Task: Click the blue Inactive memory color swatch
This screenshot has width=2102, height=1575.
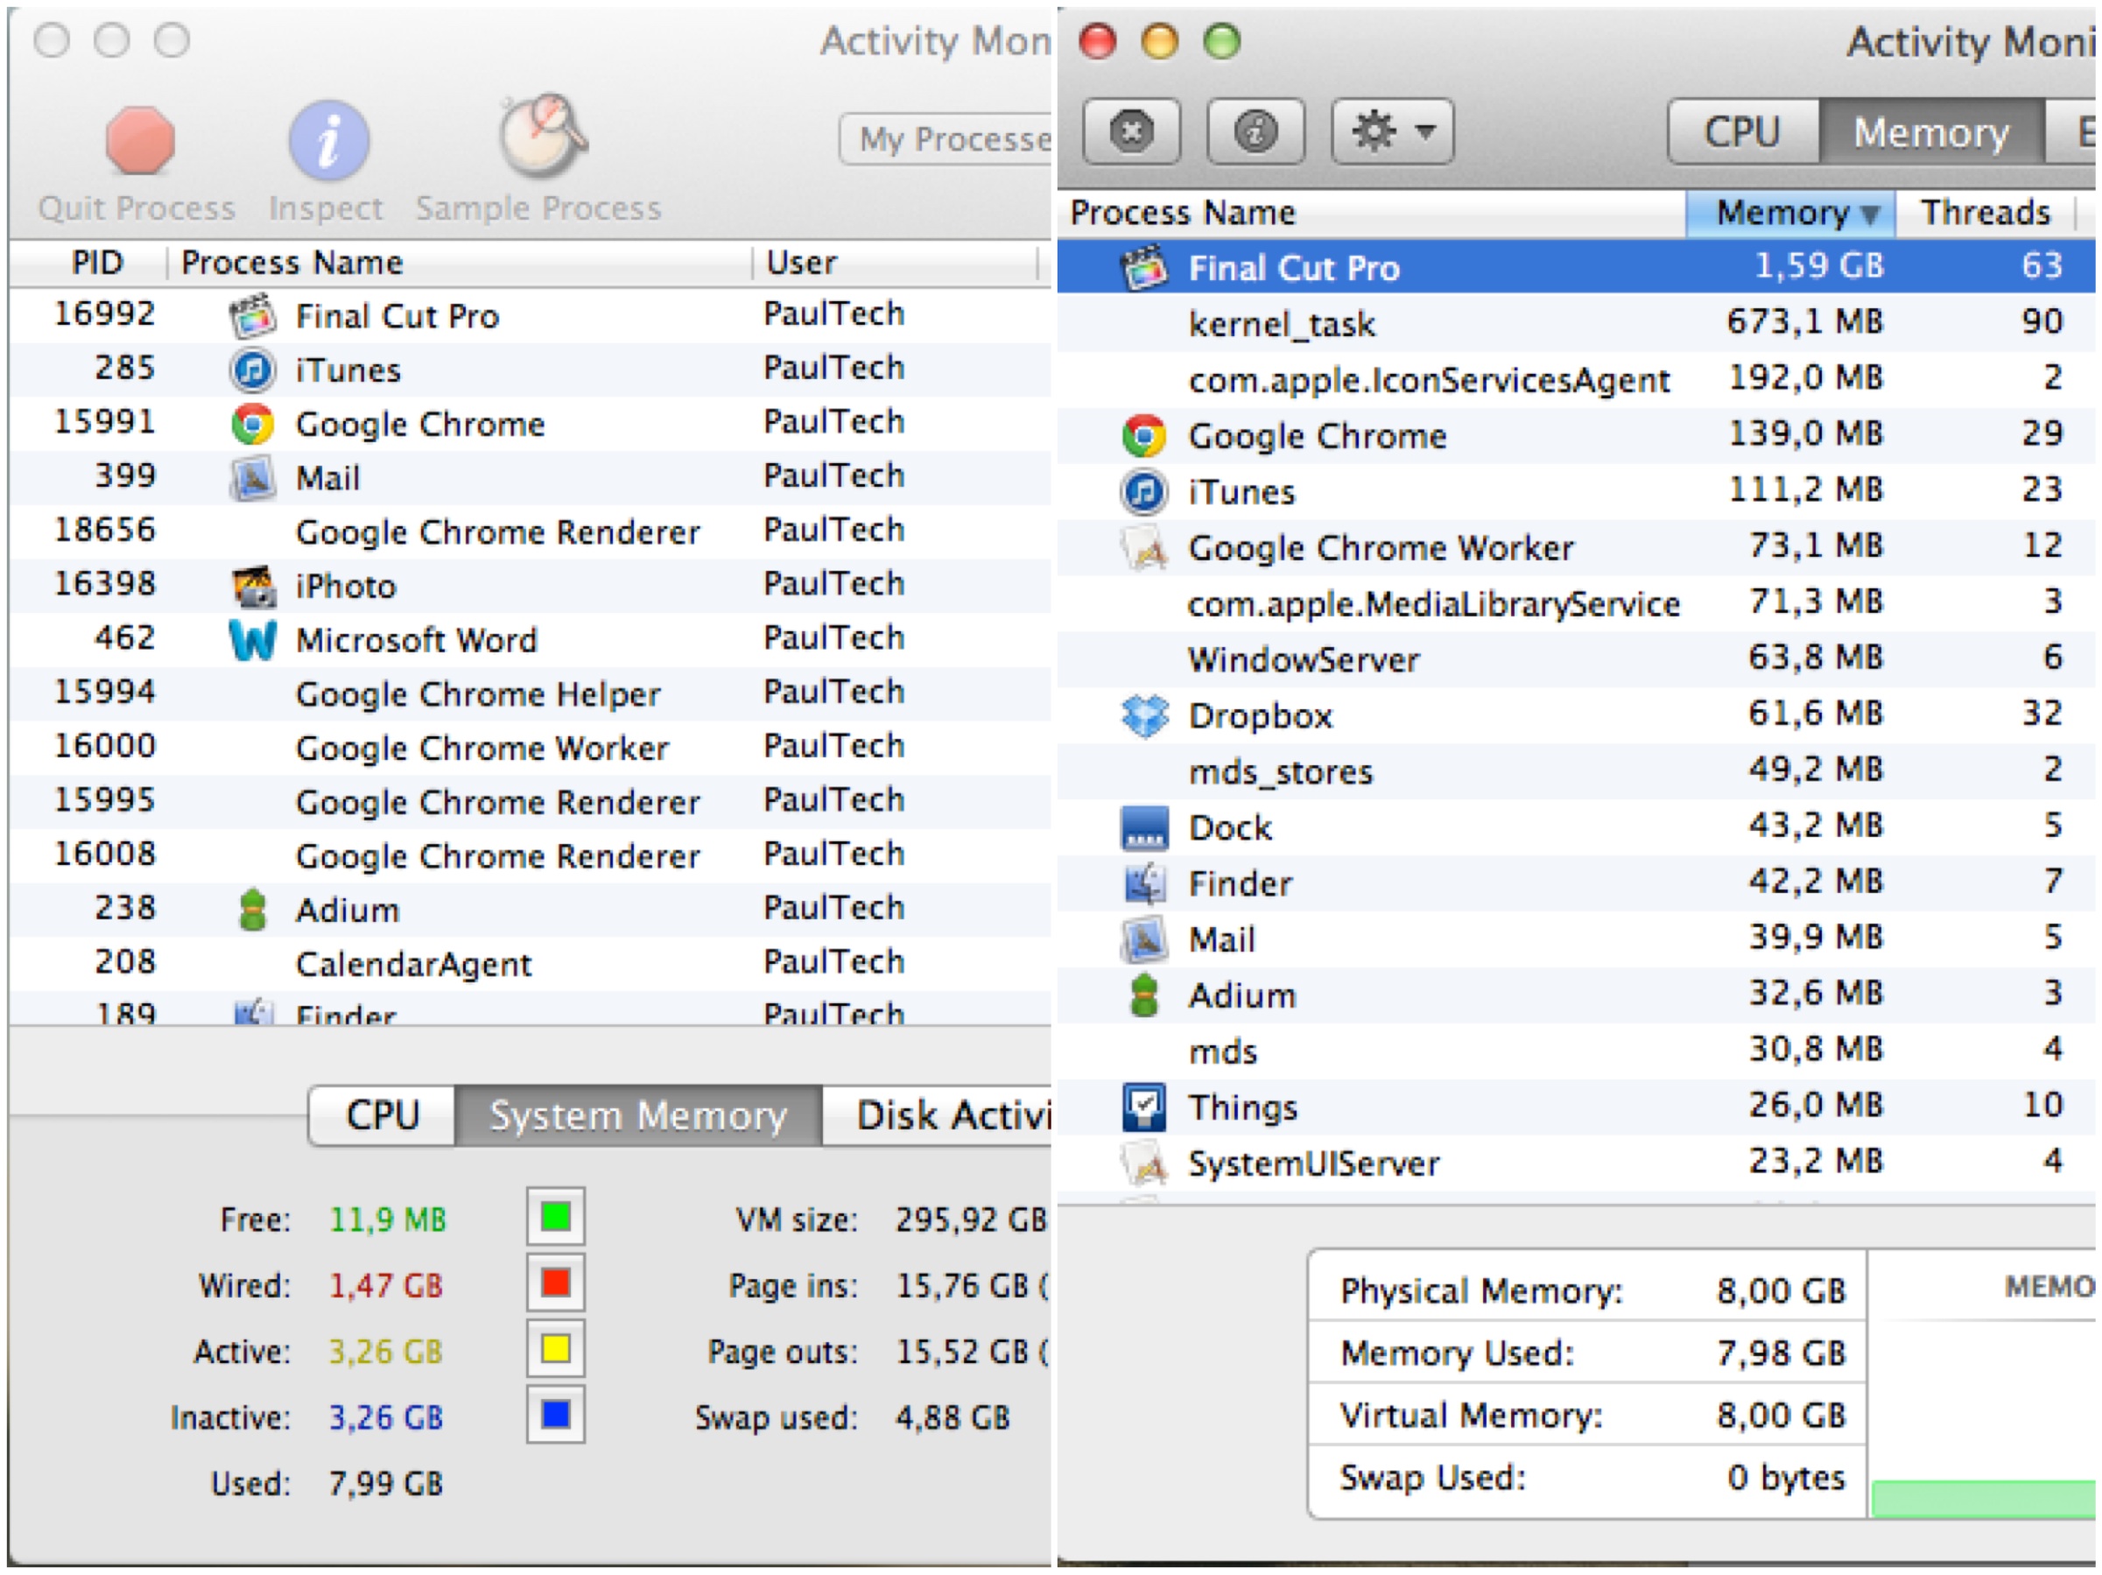Action: click(x=556, y=1416)
